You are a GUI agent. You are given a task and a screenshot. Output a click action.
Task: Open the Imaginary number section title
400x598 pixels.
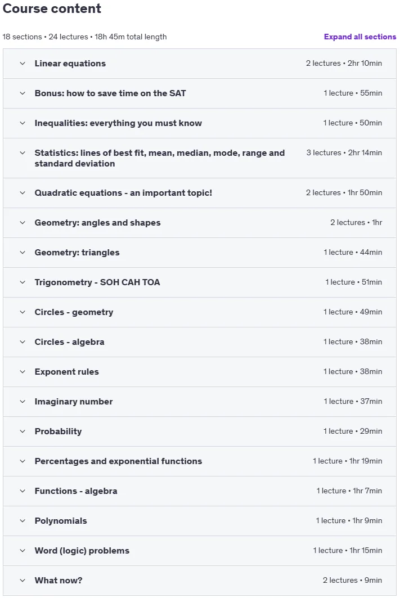coord(74,401)
